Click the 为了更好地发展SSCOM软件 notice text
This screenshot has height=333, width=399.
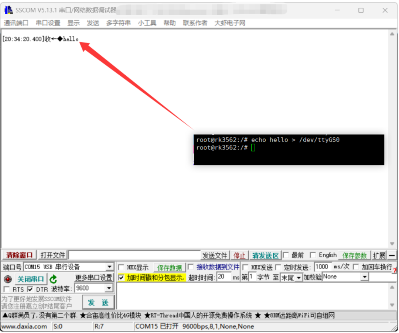click(36, 299)
